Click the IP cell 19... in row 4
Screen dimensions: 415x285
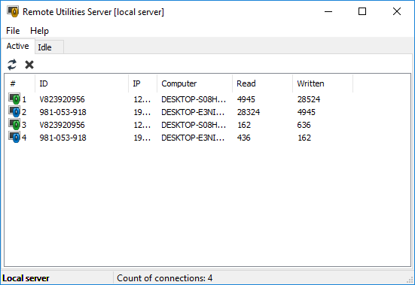(142, 138)
